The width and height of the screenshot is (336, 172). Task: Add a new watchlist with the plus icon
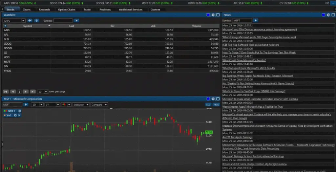(30, 21)
